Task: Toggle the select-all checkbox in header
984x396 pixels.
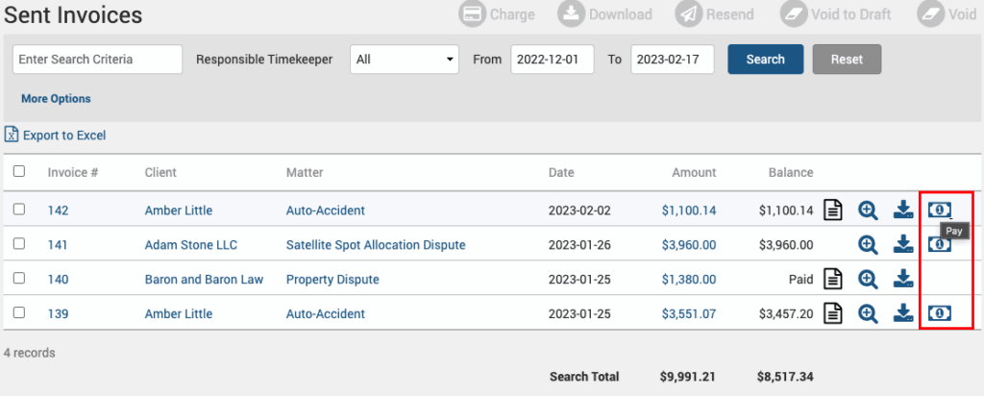Action: (x=19, y=172)
